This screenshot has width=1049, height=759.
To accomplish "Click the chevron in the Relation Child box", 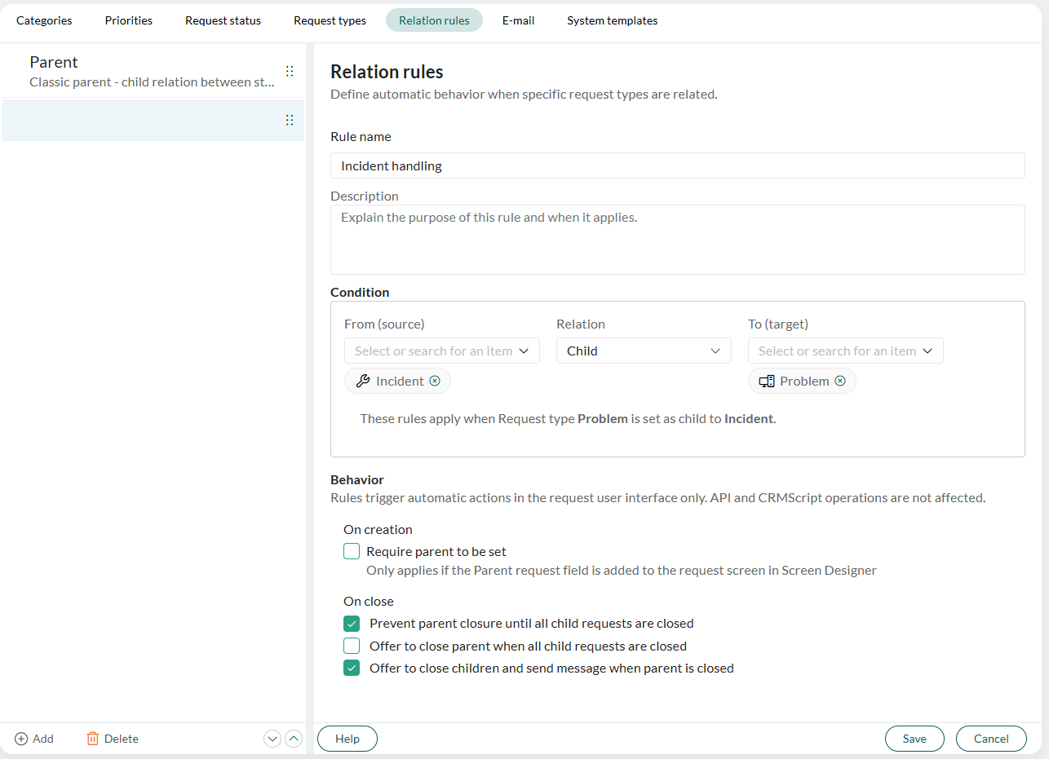I will tap(715, 351).
